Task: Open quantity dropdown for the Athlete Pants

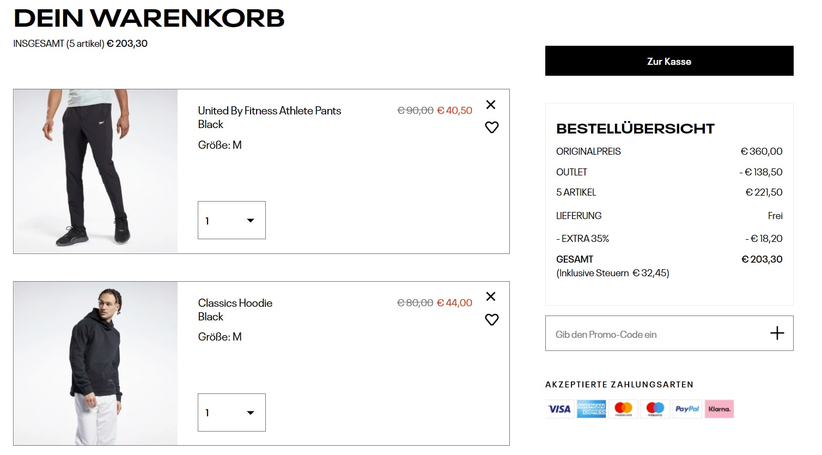Action: click(232, 220)
